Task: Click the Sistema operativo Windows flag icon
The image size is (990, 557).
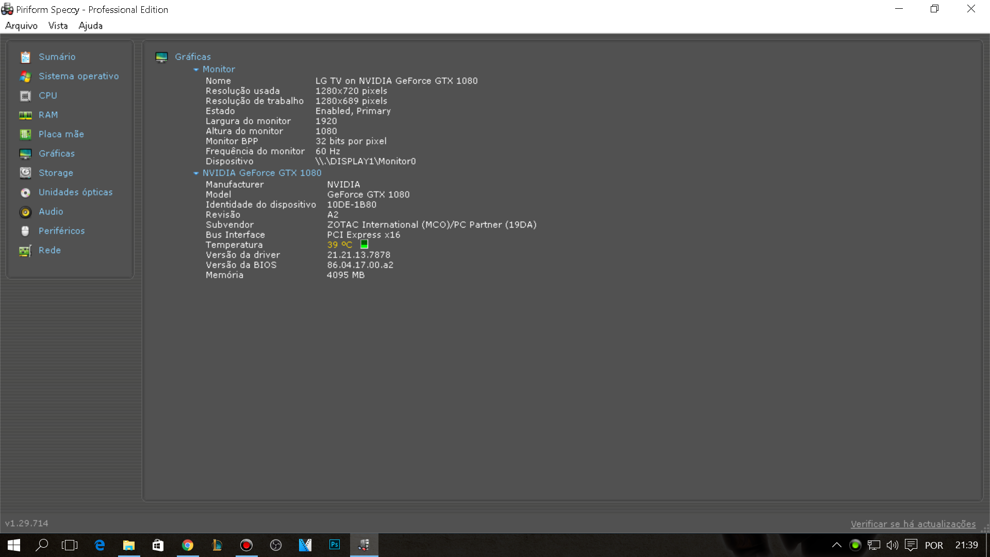Action: pos(25,76)
